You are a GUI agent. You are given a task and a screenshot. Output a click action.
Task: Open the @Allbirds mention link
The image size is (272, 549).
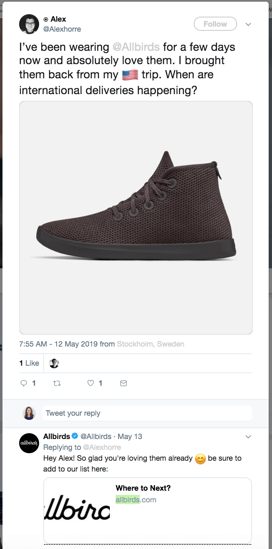pyautogui.click(x=136, y=47)
